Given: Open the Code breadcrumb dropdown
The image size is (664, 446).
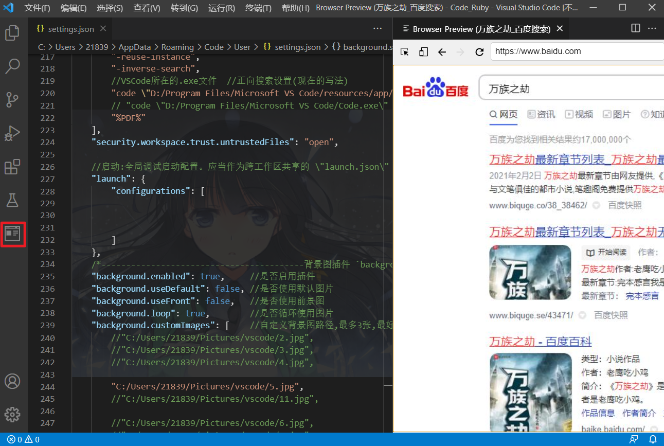Looking at the screenshot, I should pos(214,47).
